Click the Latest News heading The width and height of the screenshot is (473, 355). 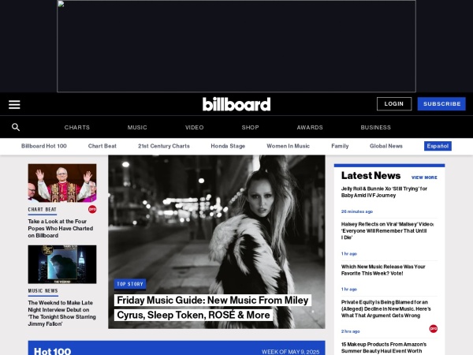pos(371,176)
